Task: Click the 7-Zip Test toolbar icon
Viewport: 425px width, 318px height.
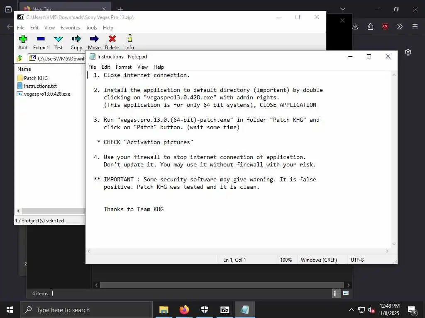Action: [59, 42]
